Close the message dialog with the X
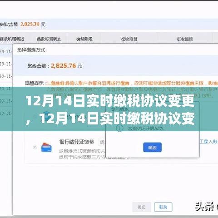Screen dimensions: 218x218 [193, 109]
